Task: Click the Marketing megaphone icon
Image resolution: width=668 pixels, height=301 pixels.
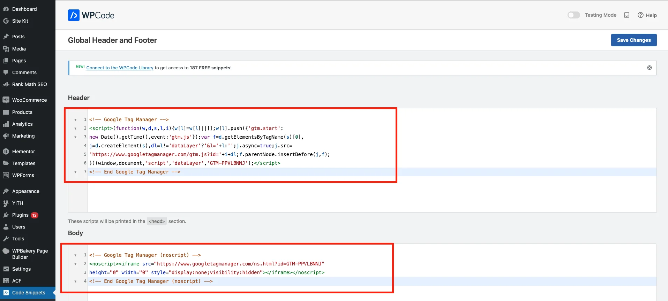Action: tap(6, 136)
